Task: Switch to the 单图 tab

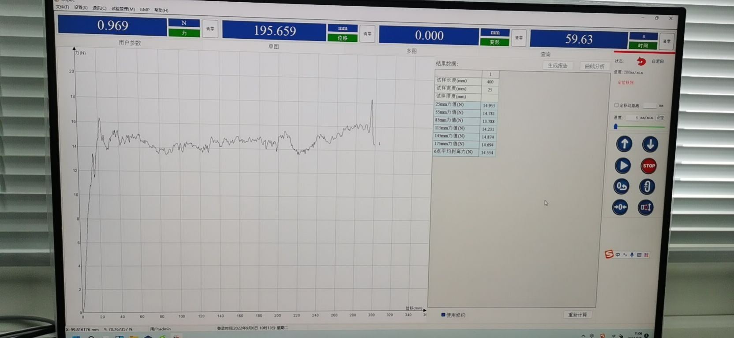Action: pyautogui.click(x=273, y=46)
